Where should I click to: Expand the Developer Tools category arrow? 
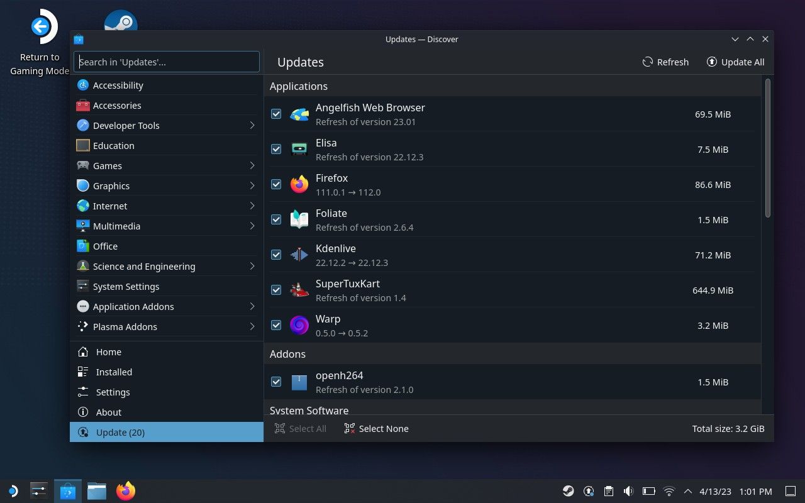tap(252, 126)
